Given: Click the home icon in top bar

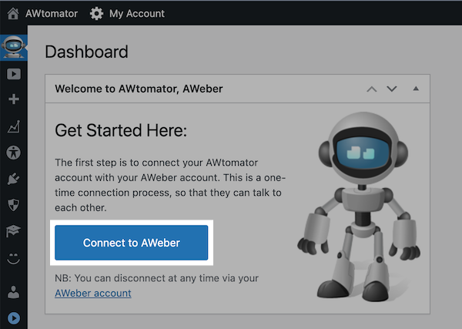Looking at the screenshot, I should click(13, 13).
